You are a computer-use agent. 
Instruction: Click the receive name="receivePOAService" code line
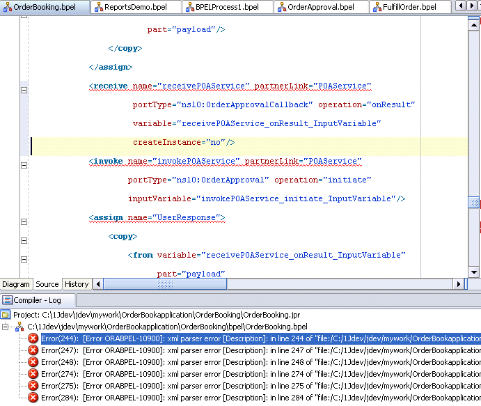[230, 86]
